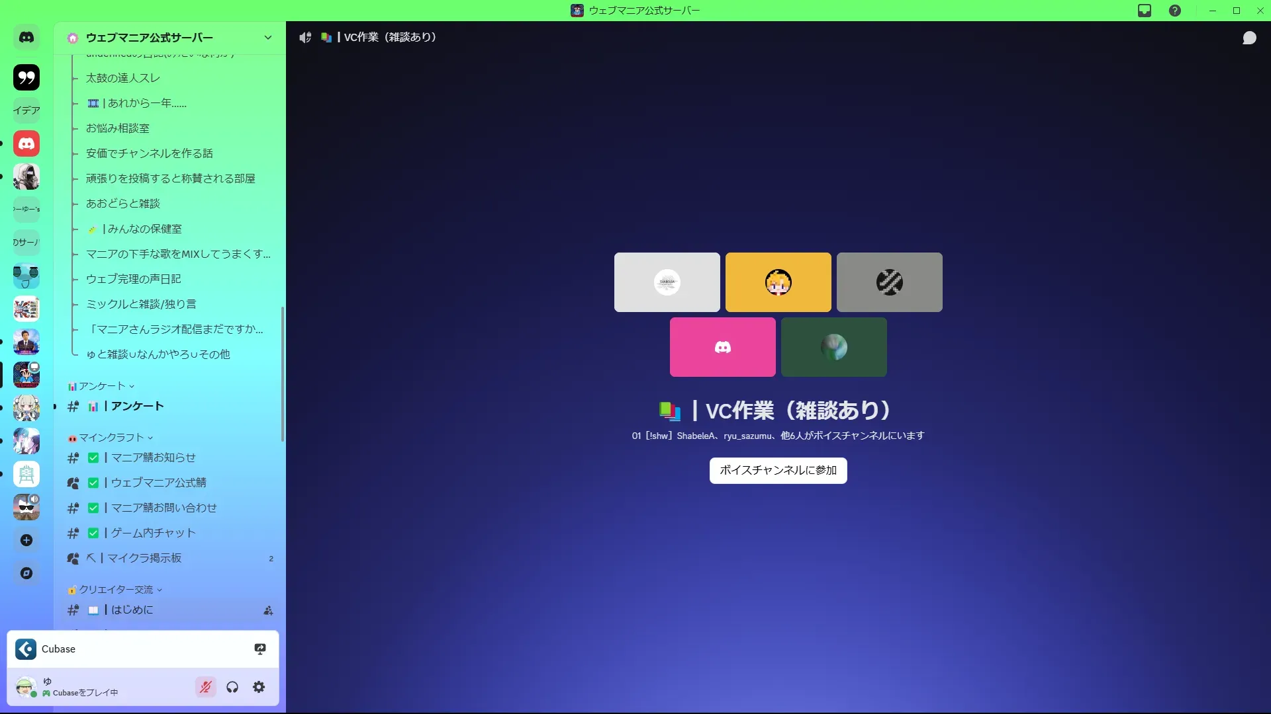Open Discord direct messages home icon
Image resolution: width=1271 pixels, height=714 pixels.
[x=26, y=38]
